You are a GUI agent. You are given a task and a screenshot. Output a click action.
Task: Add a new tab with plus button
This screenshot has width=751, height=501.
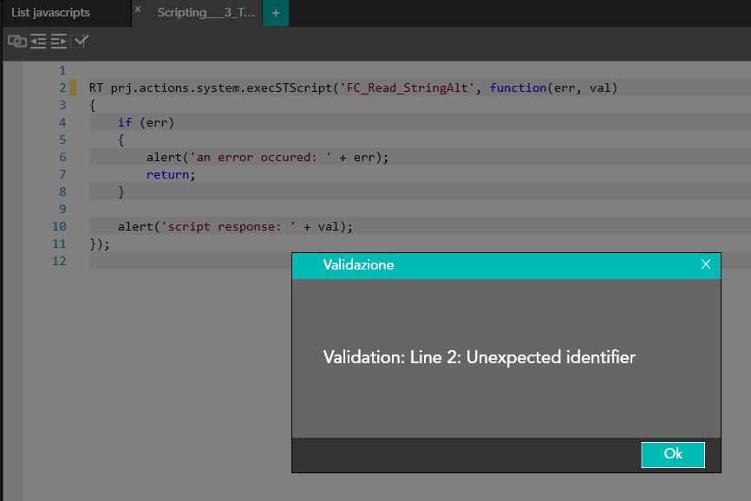276,13
